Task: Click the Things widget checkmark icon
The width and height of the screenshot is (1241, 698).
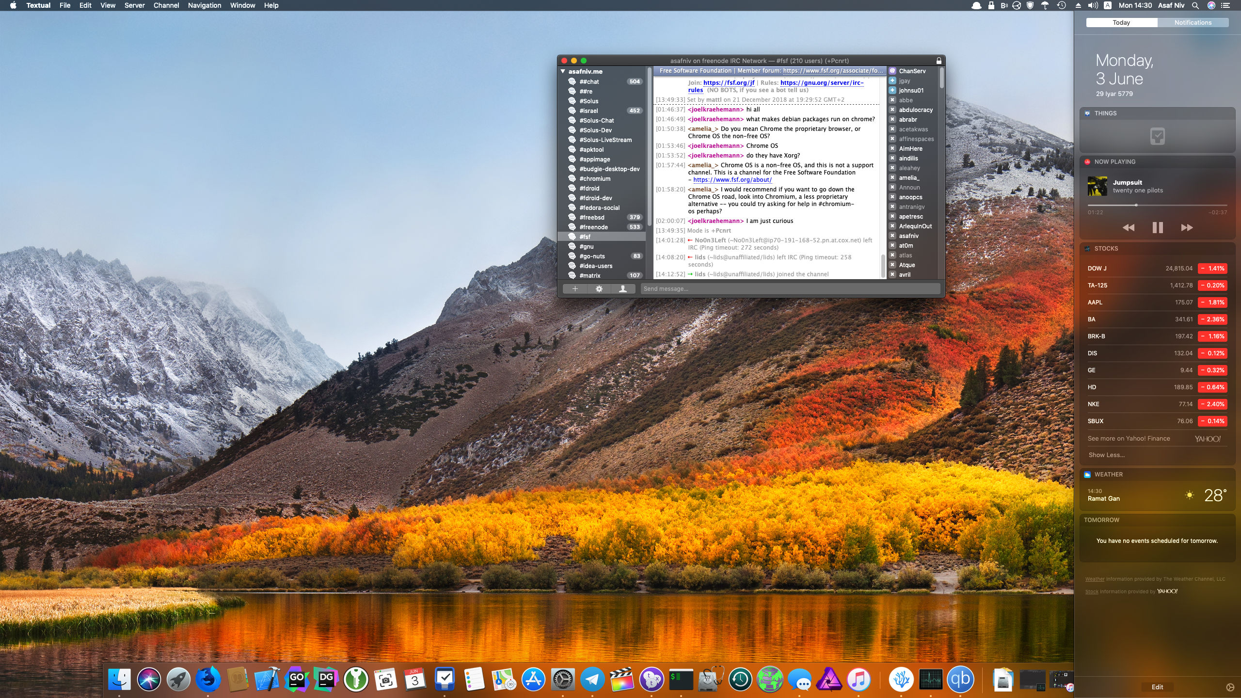Action: (1158, 136)
